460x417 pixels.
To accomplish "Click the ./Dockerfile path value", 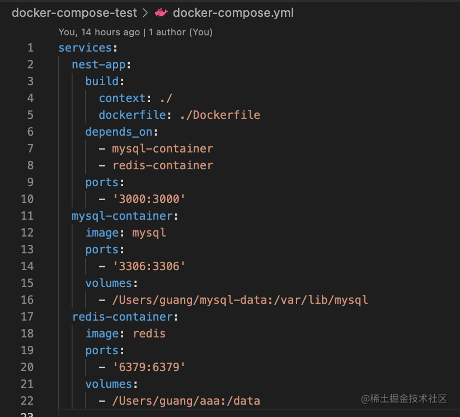I will coord(220,115).
